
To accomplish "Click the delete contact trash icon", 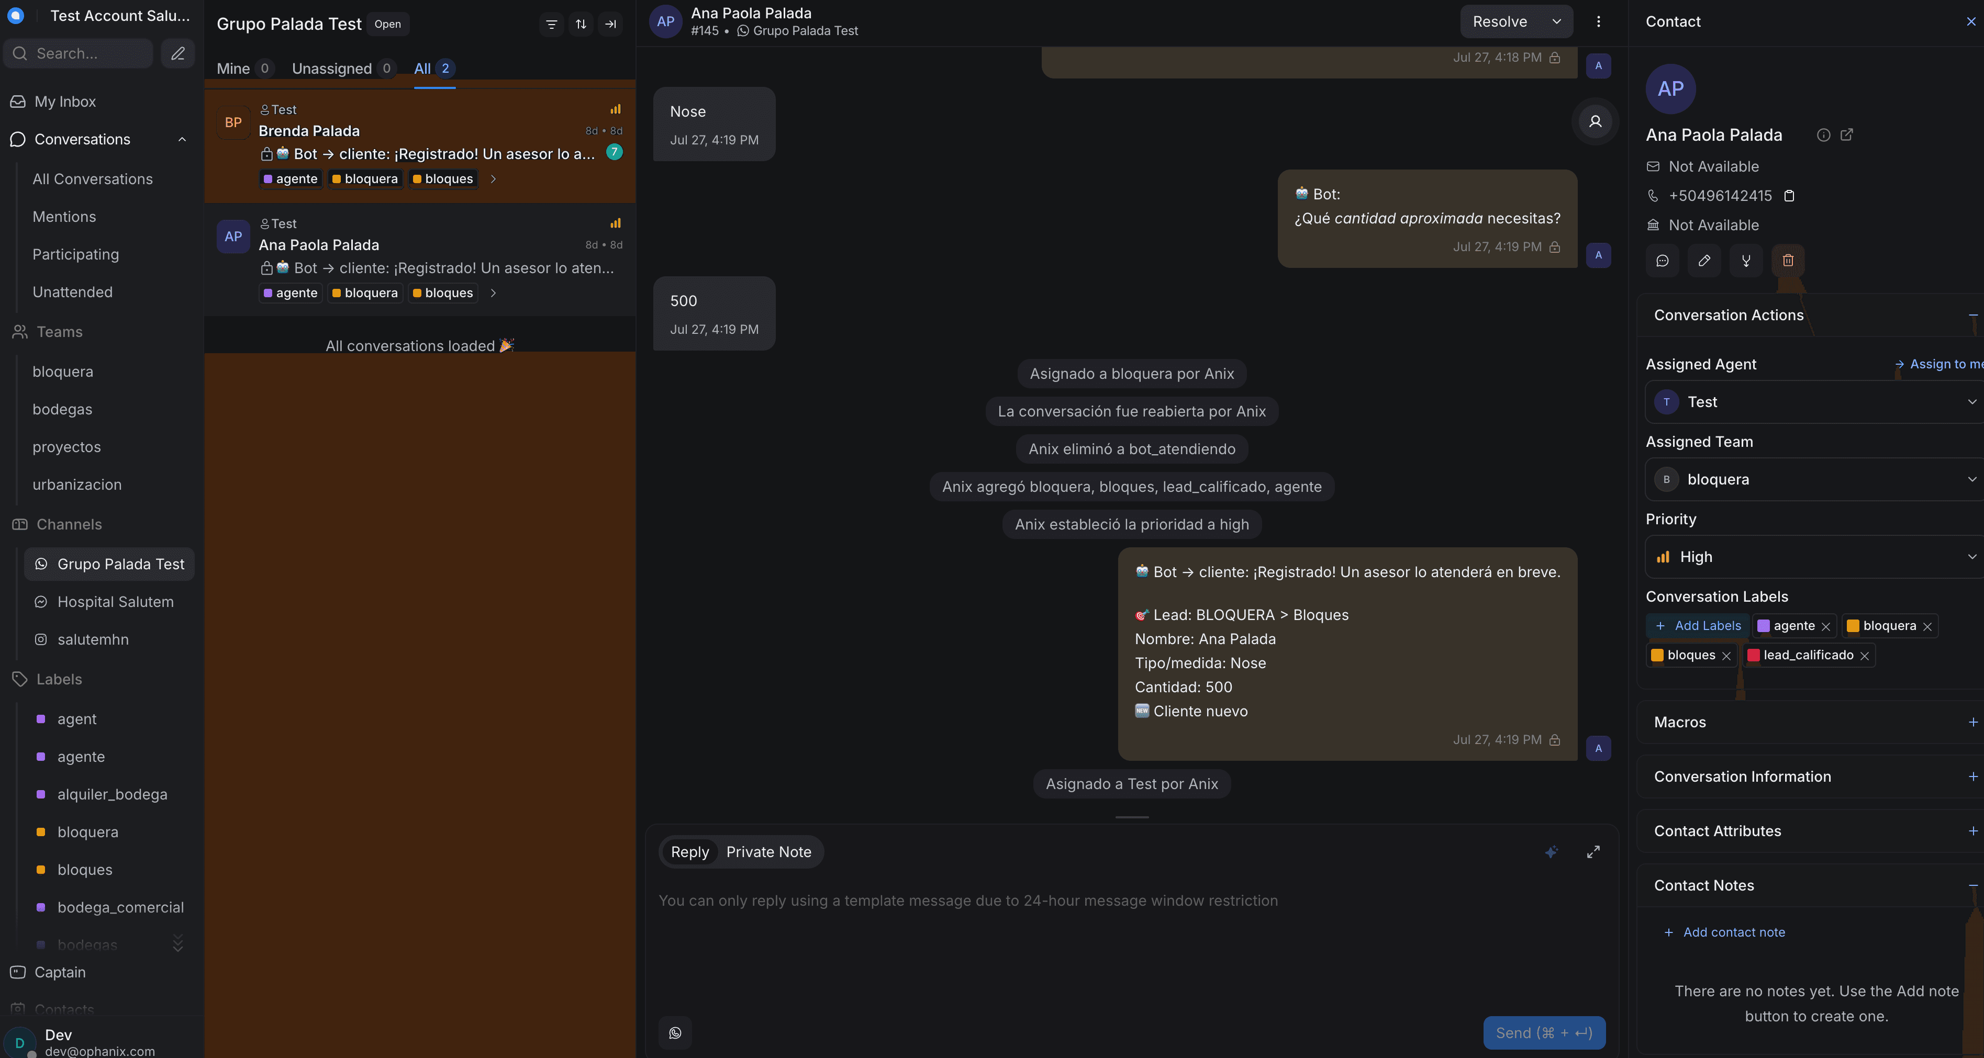I will [1788, 260].
